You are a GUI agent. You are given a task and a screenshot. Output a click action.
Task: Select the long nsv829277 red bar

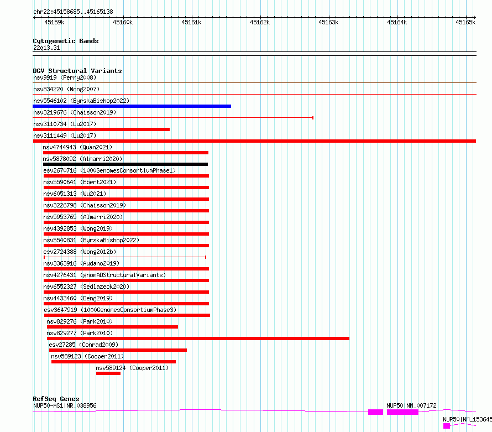tap(198, 339)
